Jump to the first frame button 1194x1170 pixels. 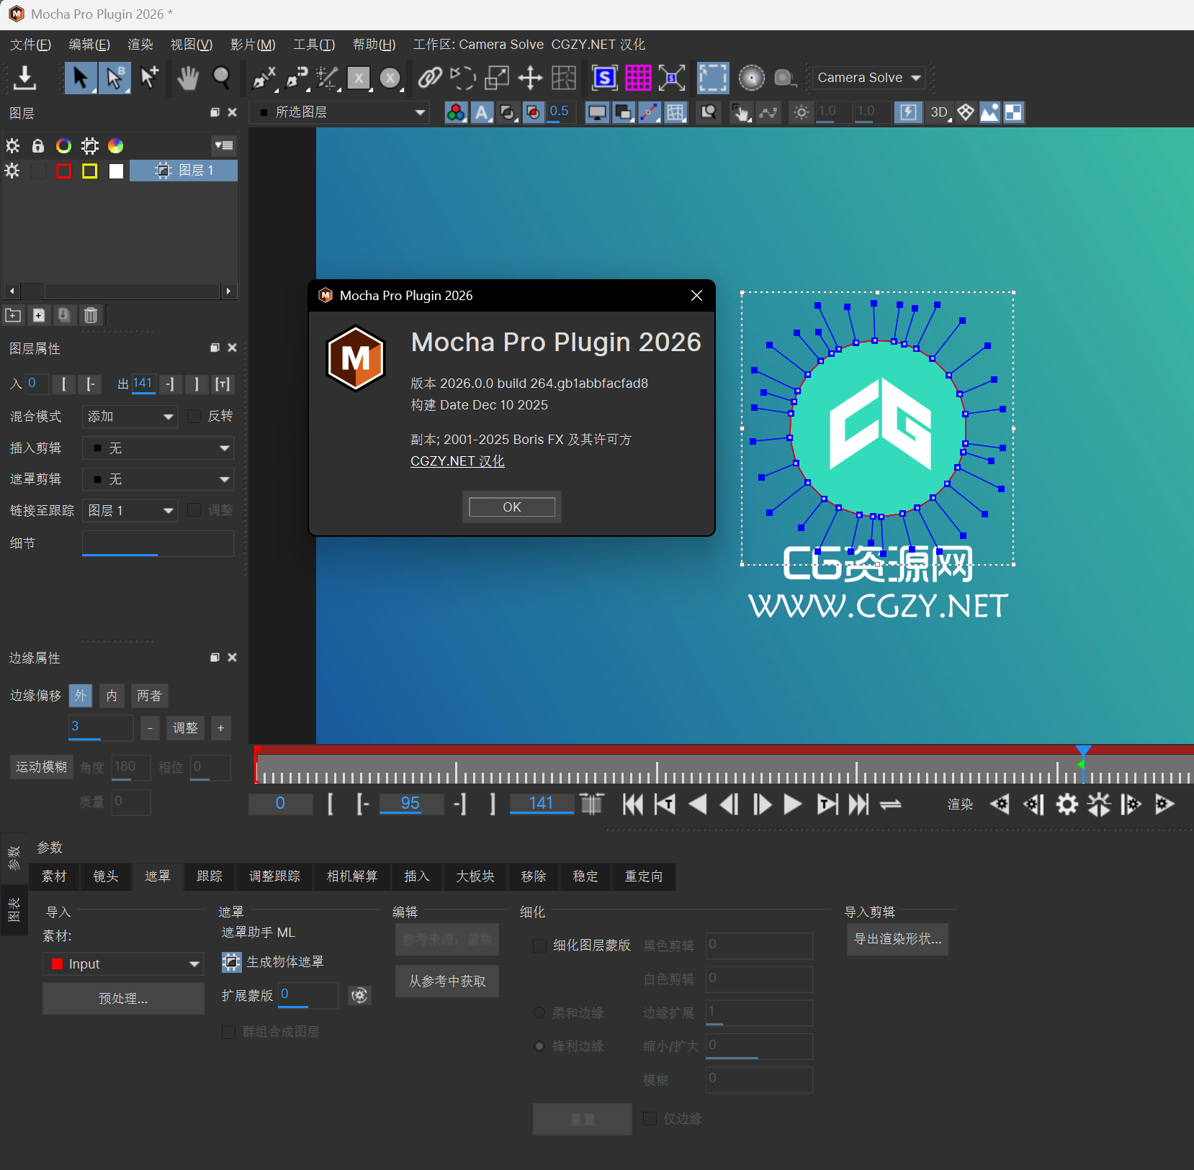[632, 804]
